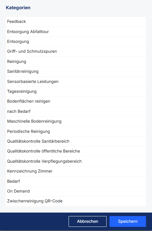Choose Sanitärreinigung category
Screen dimensions: 152x231
point(76,71)
